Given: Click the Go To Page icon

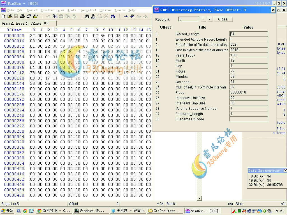Looking at the screenshot, I should pos(132,17).
